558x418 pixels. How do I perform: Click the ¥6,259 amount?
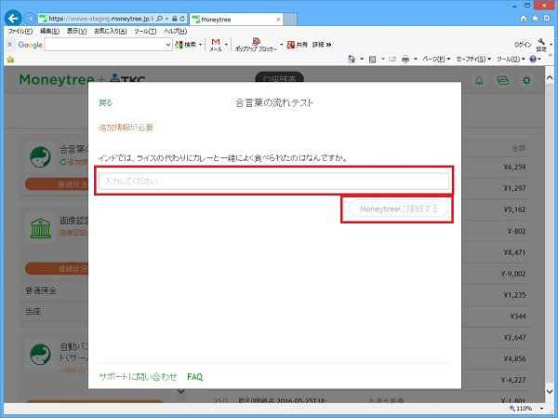click(x=514, y=167)
